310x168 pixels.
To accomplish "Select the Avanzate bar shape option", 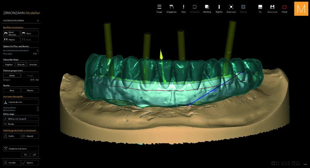I will (x=33, y=64).
